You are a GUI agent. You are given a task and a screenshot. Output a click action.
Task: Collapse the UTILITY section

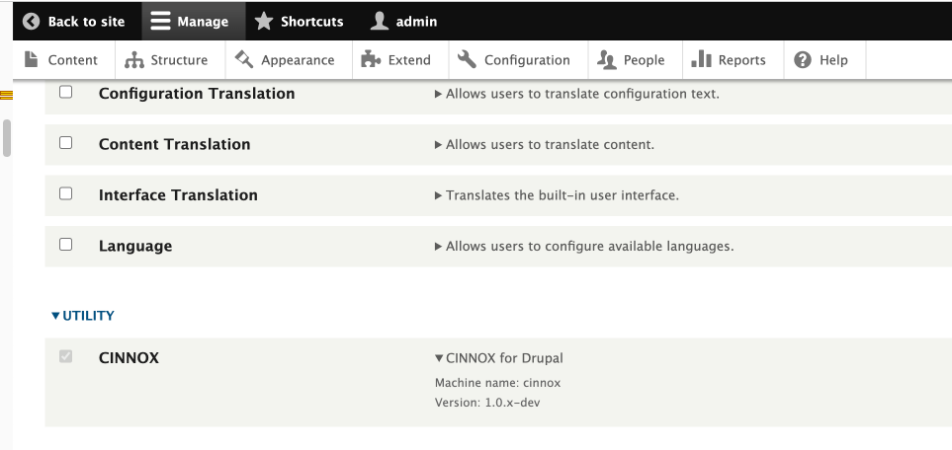coord(83,316)
